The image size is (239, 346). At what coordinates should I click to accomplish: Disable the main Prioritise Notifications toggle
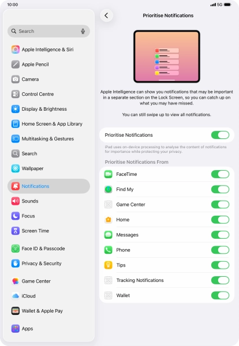coord(220,135)
